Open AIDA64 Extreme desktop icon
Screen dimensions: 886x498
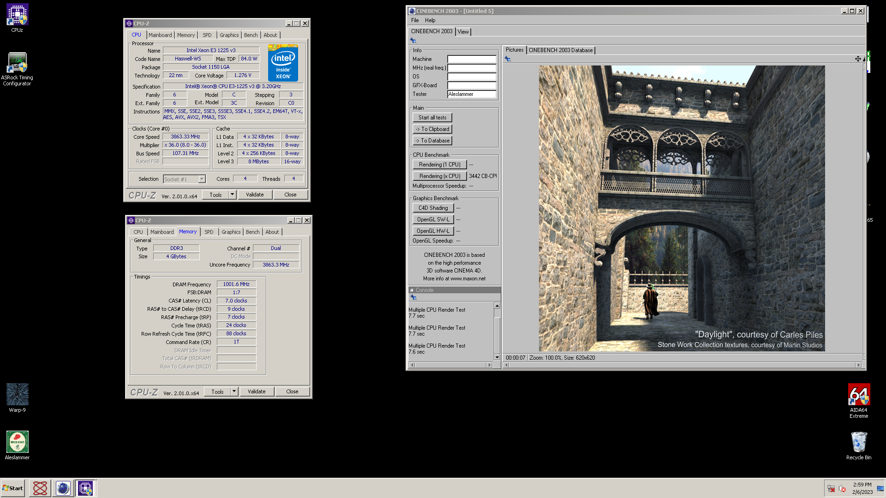(859, 401)
